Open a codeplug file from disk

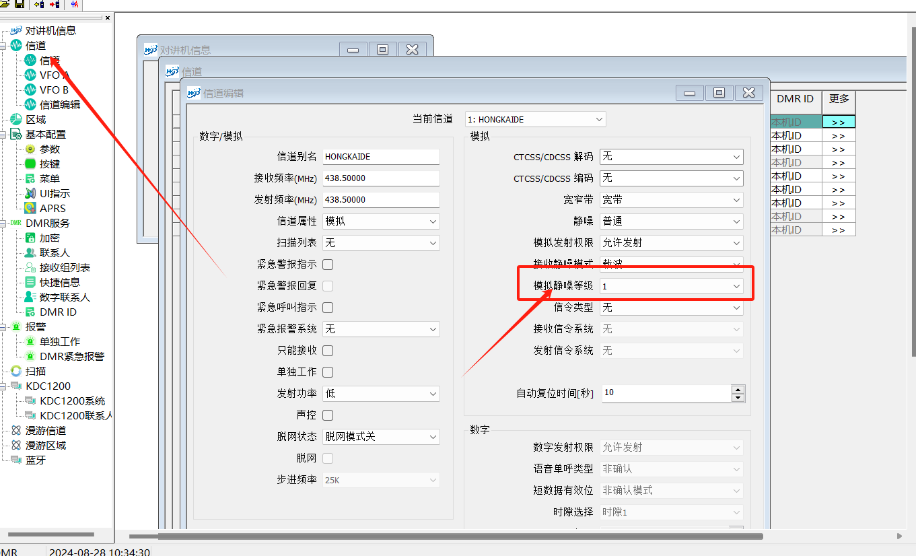pyautogui.click(x=5, y=5)
